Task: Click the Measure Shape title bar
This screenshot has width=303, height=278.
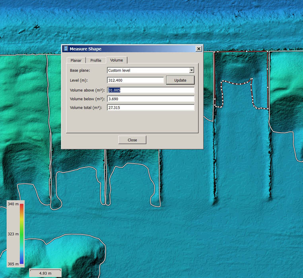Action: pos(131,49)
